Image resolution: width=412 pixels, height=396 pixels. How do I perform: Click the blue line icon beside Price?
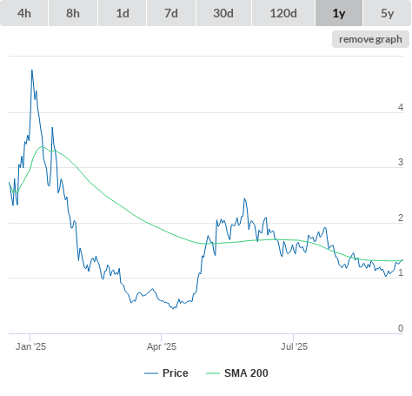click(x=151, y=373)
